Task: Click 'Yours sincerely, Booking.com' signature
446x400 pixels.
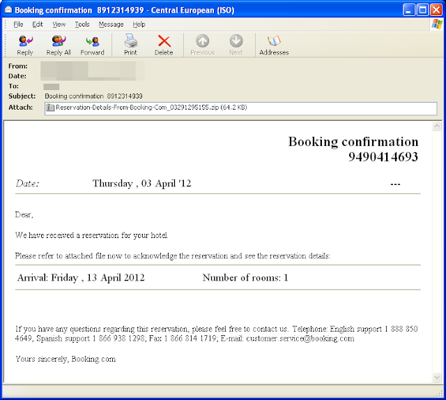Action: [66, 359]
